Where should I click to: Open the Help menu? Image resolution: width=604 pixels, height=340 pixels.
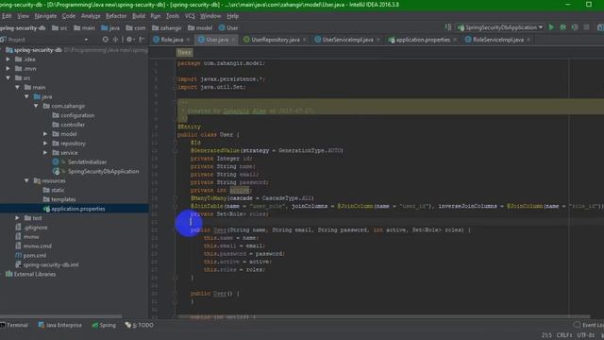click(233, 16)
